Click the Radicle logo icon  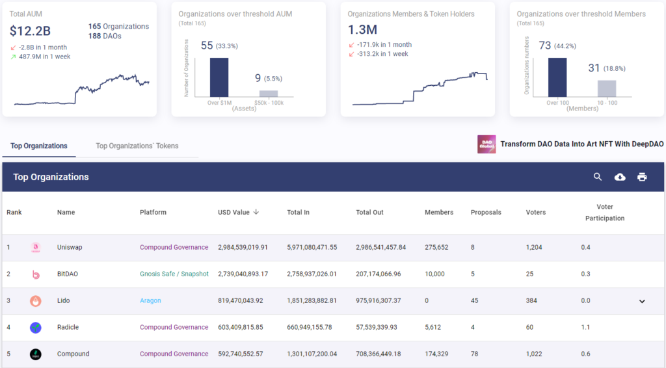coord(36,328)
